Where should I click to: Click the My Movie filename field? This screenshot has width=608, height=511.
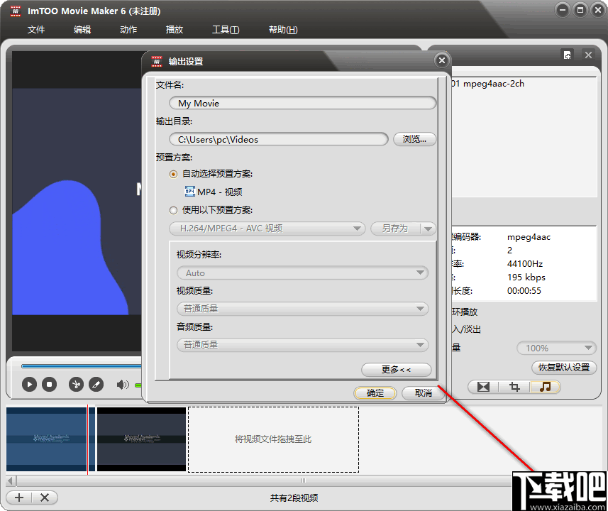tap(302, 102)
